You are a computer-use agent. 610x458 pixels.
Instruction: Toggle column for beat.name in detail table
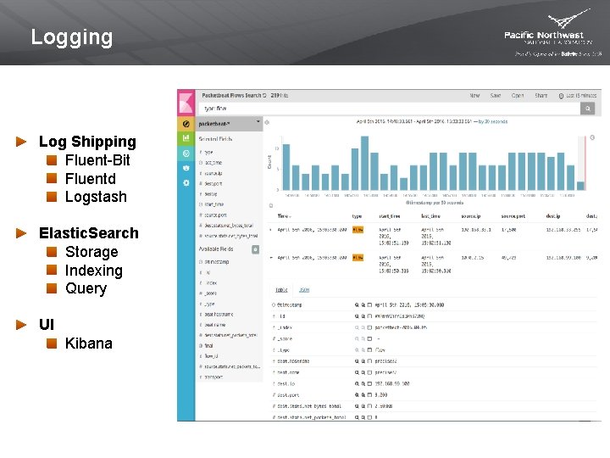[369, 372]
